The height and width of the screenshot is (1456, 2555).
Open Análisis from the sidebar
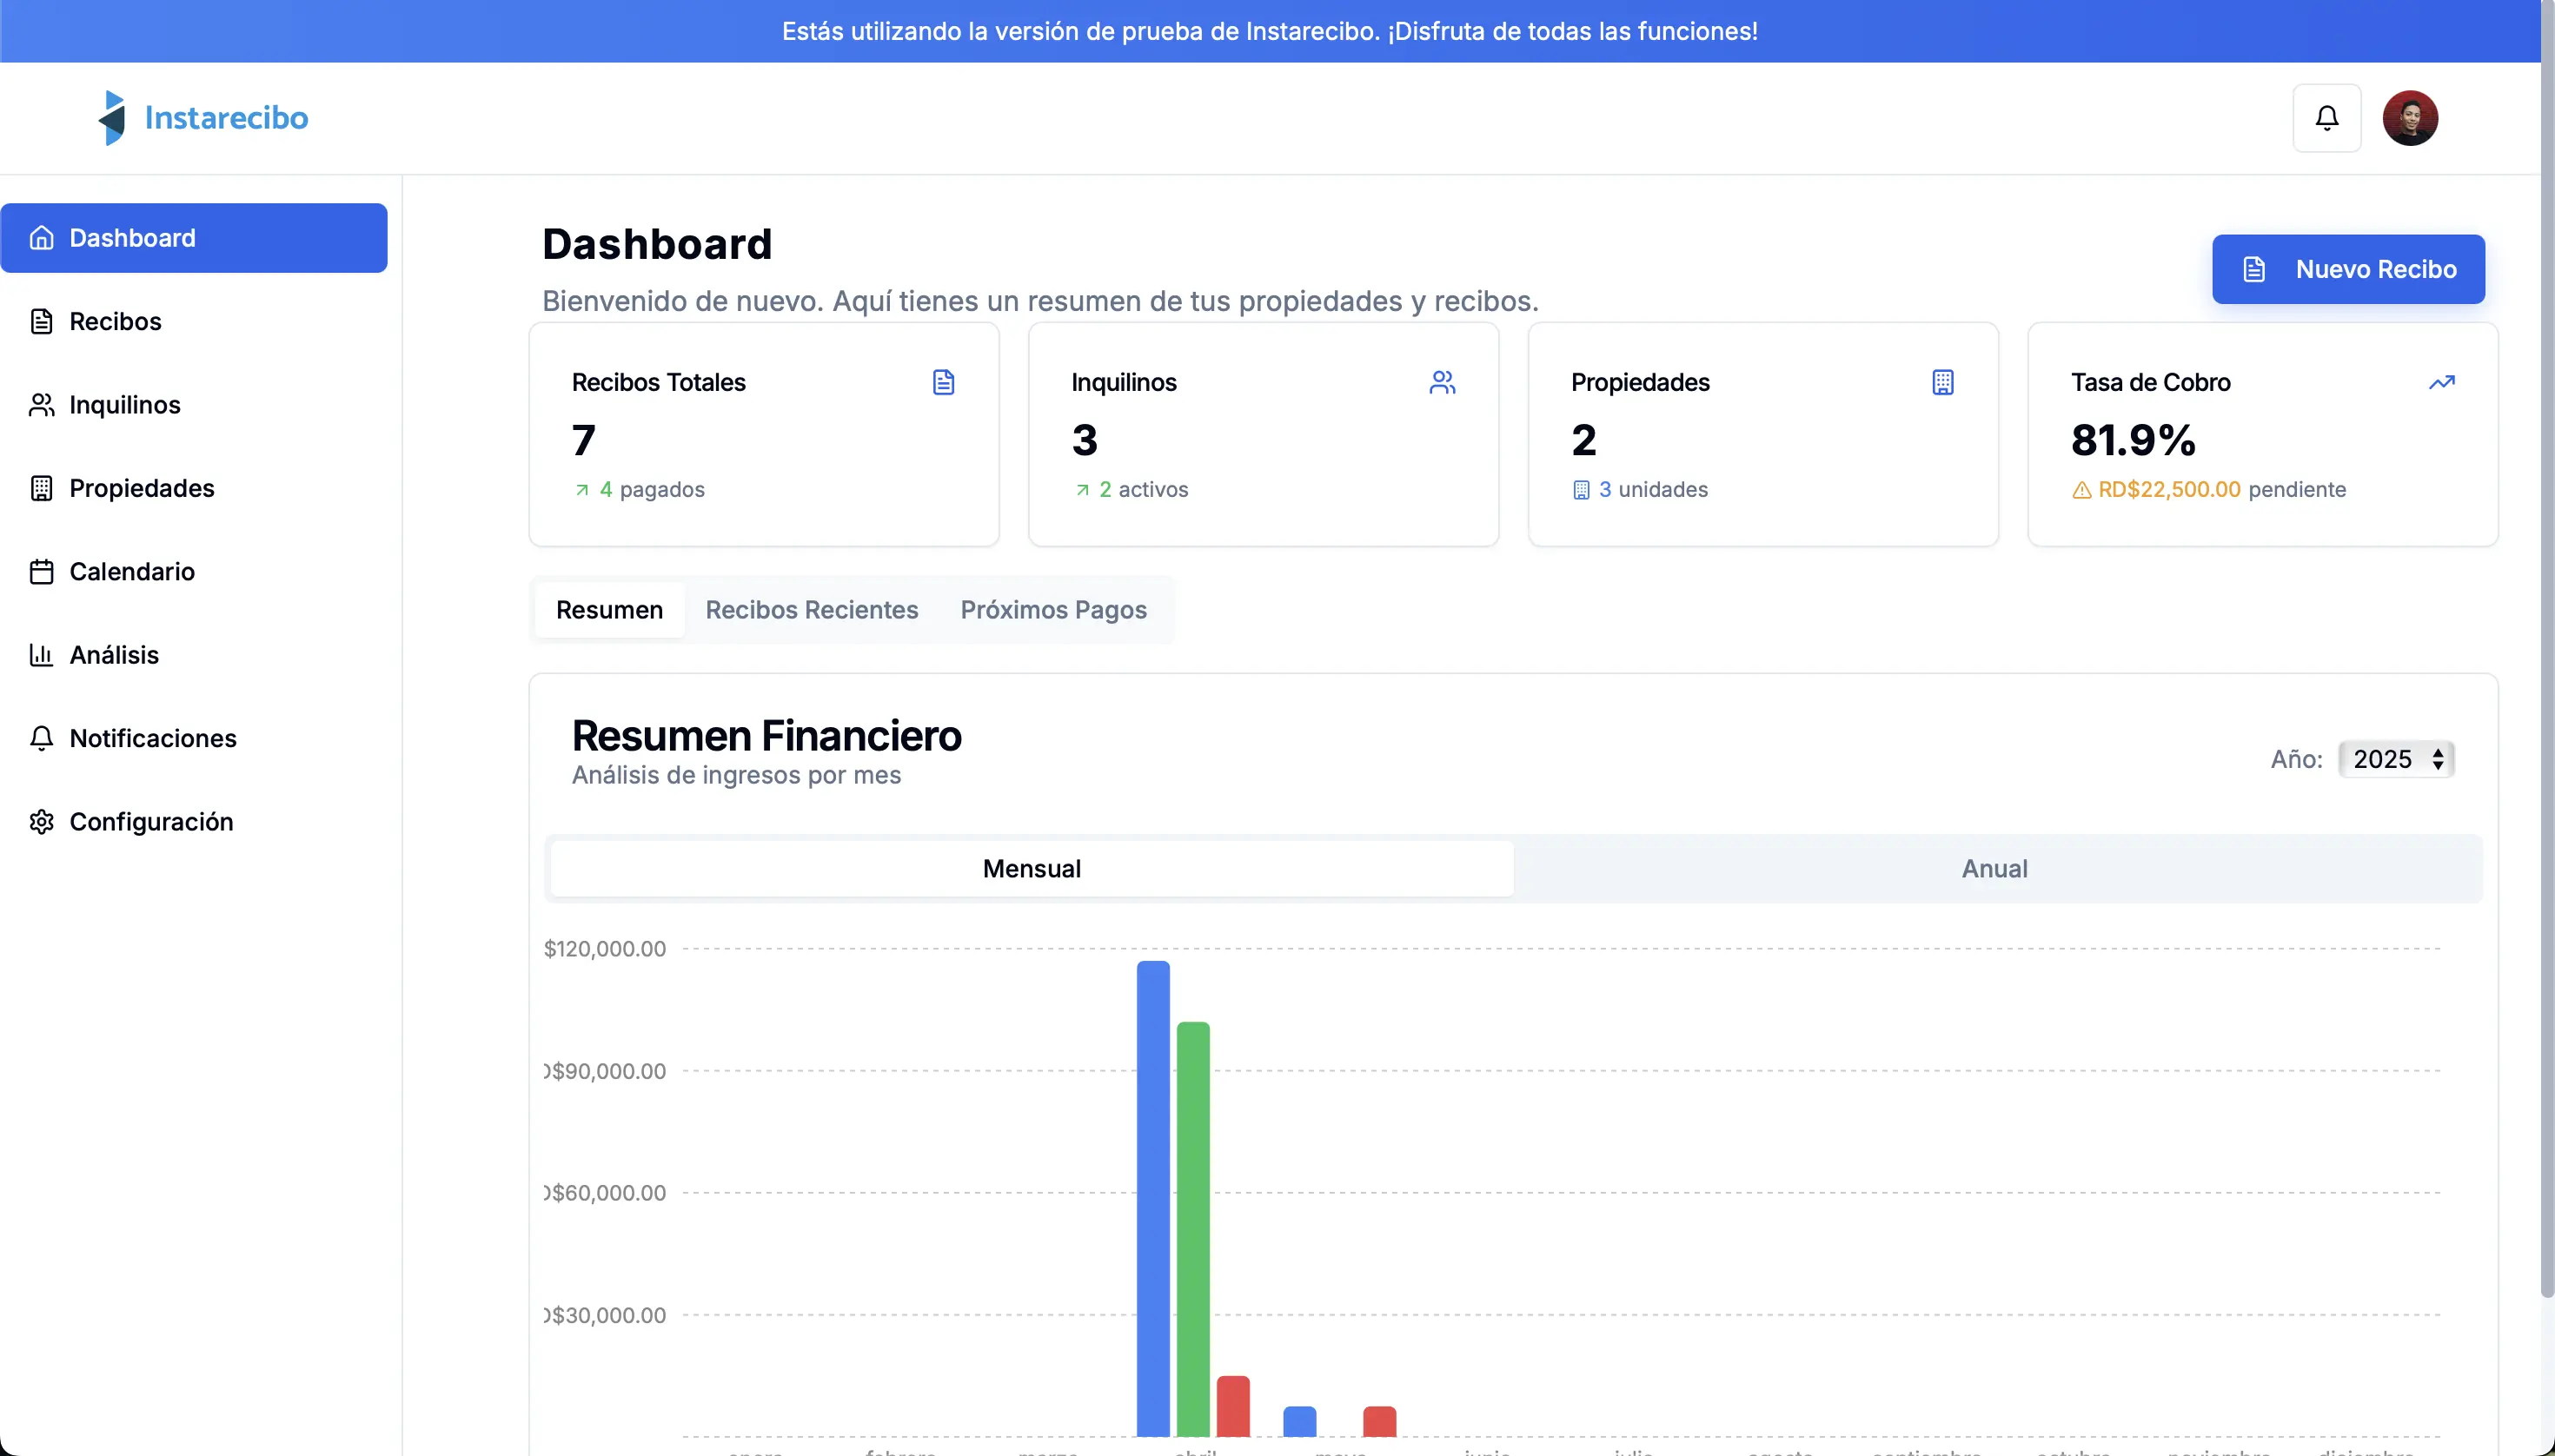[x=193, y=655]
